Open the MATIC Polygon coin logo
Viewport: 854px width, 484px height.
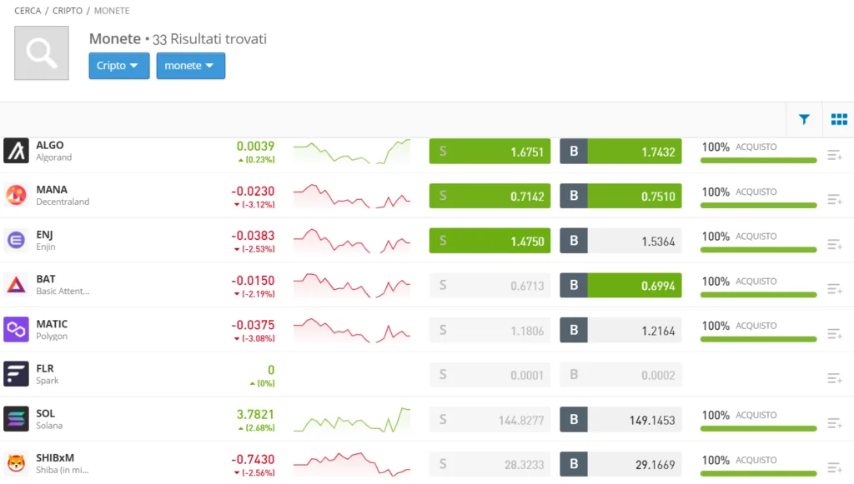click(x=17, y=329)
